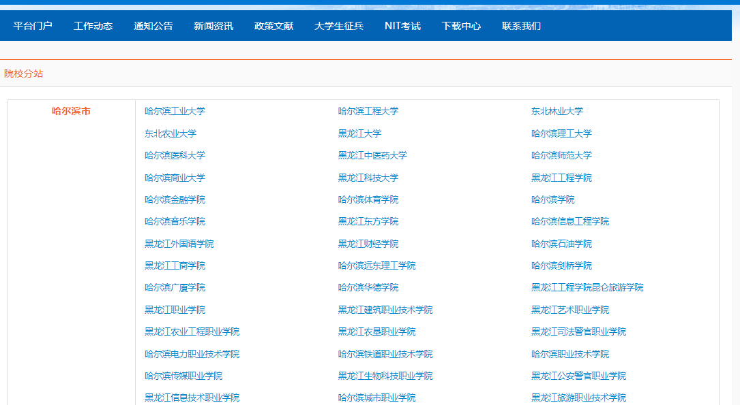
Task: Open the 平台门户 menu item
Action: (33, 26)
